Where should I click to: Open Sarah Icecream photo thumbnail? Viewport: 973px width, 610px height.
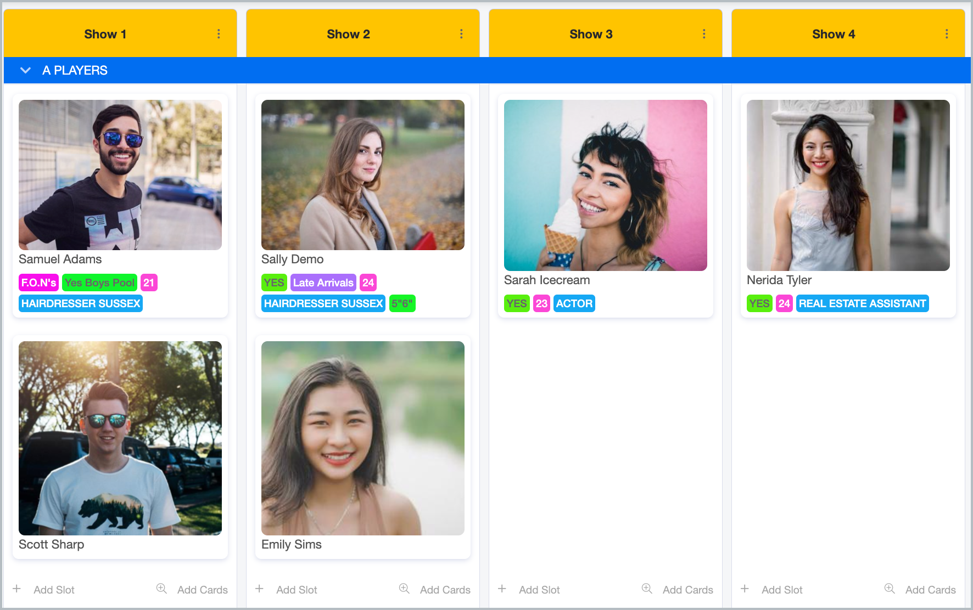pos(606,185)
